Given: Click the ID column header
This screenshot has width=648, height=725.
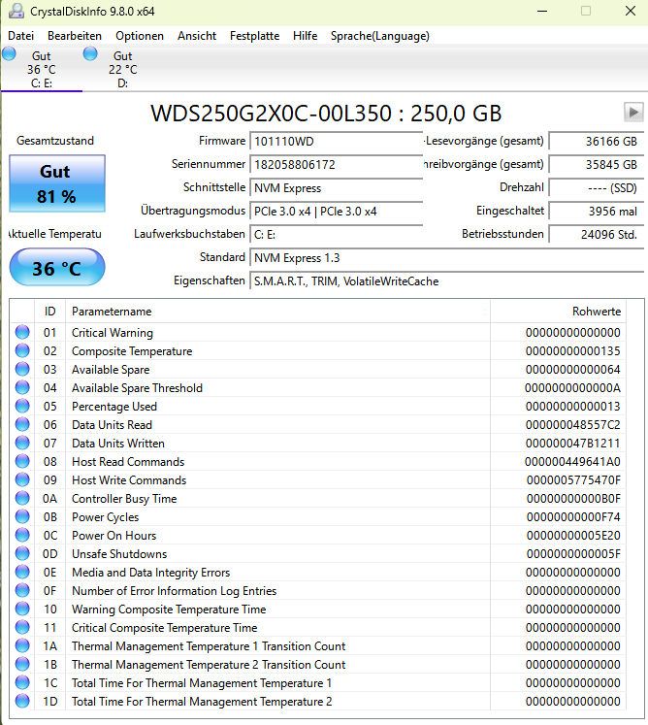Looking at the screenshot, I should [x=49, y=312].
